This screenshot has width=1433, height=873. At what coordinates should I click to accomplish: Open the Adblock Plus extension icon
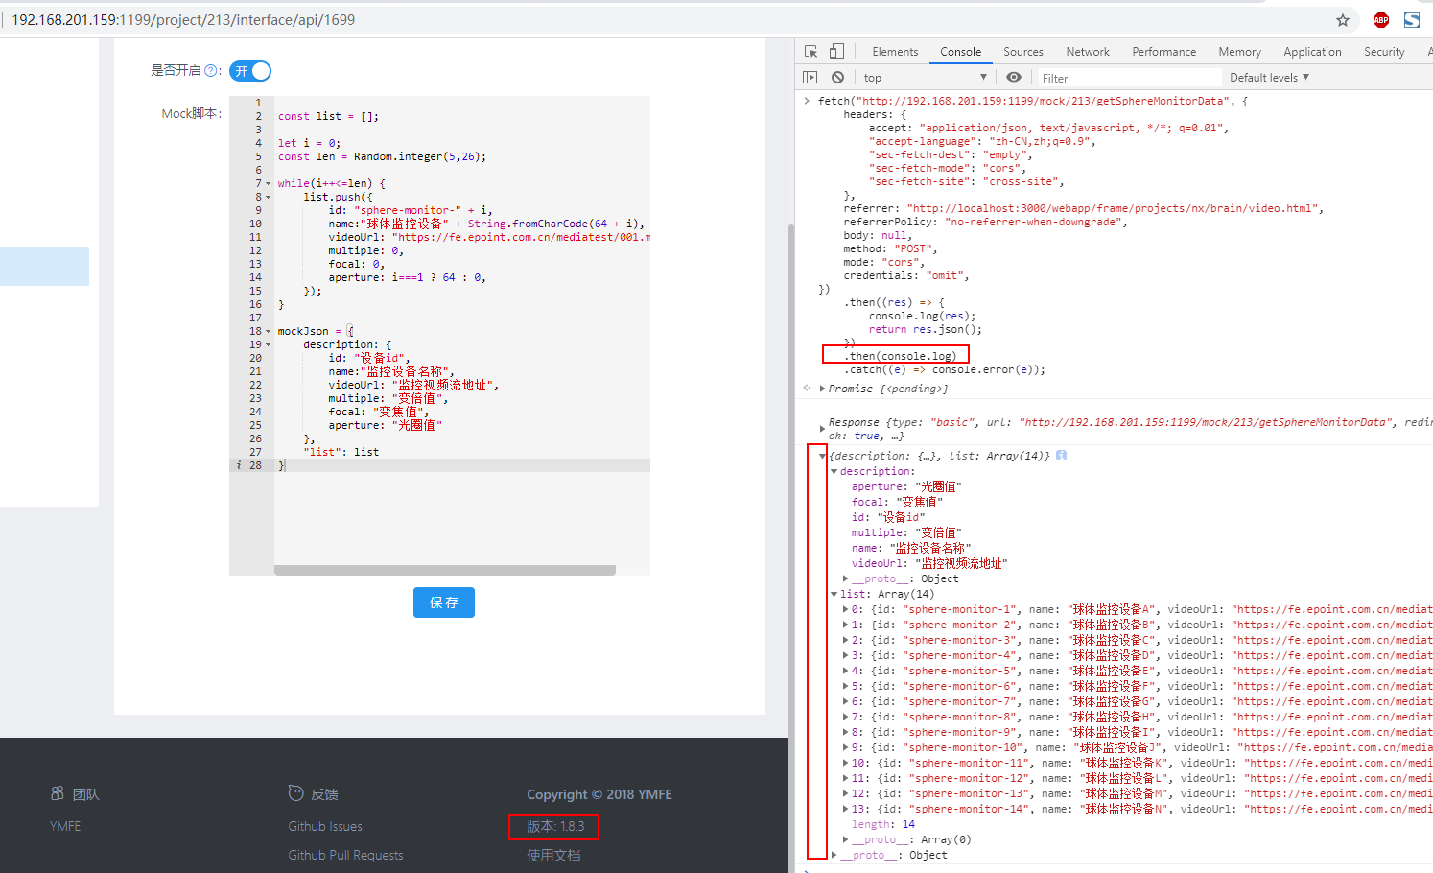point(1380,20)
